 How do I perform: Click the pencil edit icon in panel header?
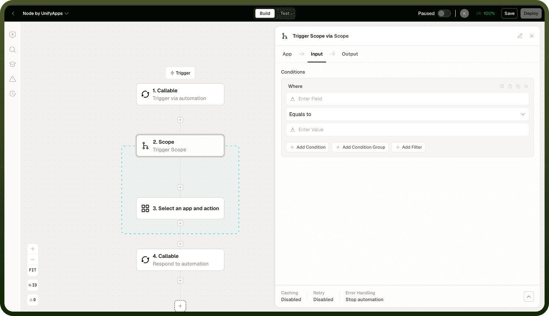tap(520, 36)
